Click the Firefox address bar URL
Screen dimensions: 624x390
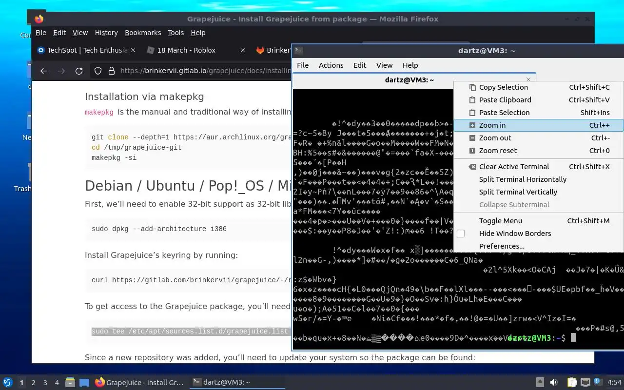205,71
